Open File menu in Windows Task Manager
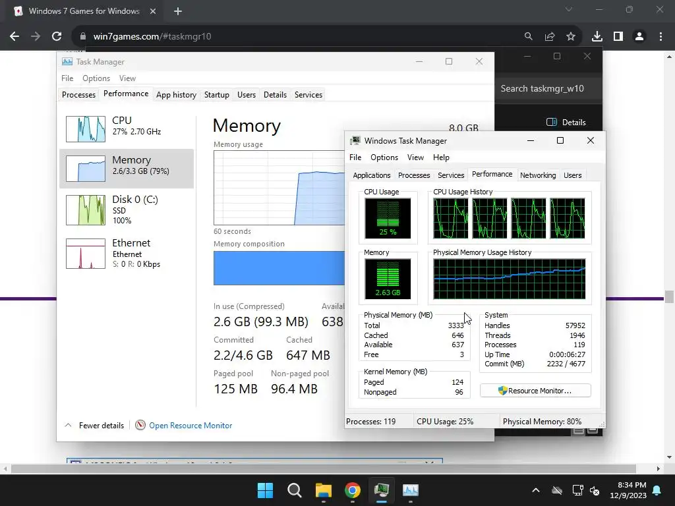Viewport: 675px width, 506px height. pos(355,157)
